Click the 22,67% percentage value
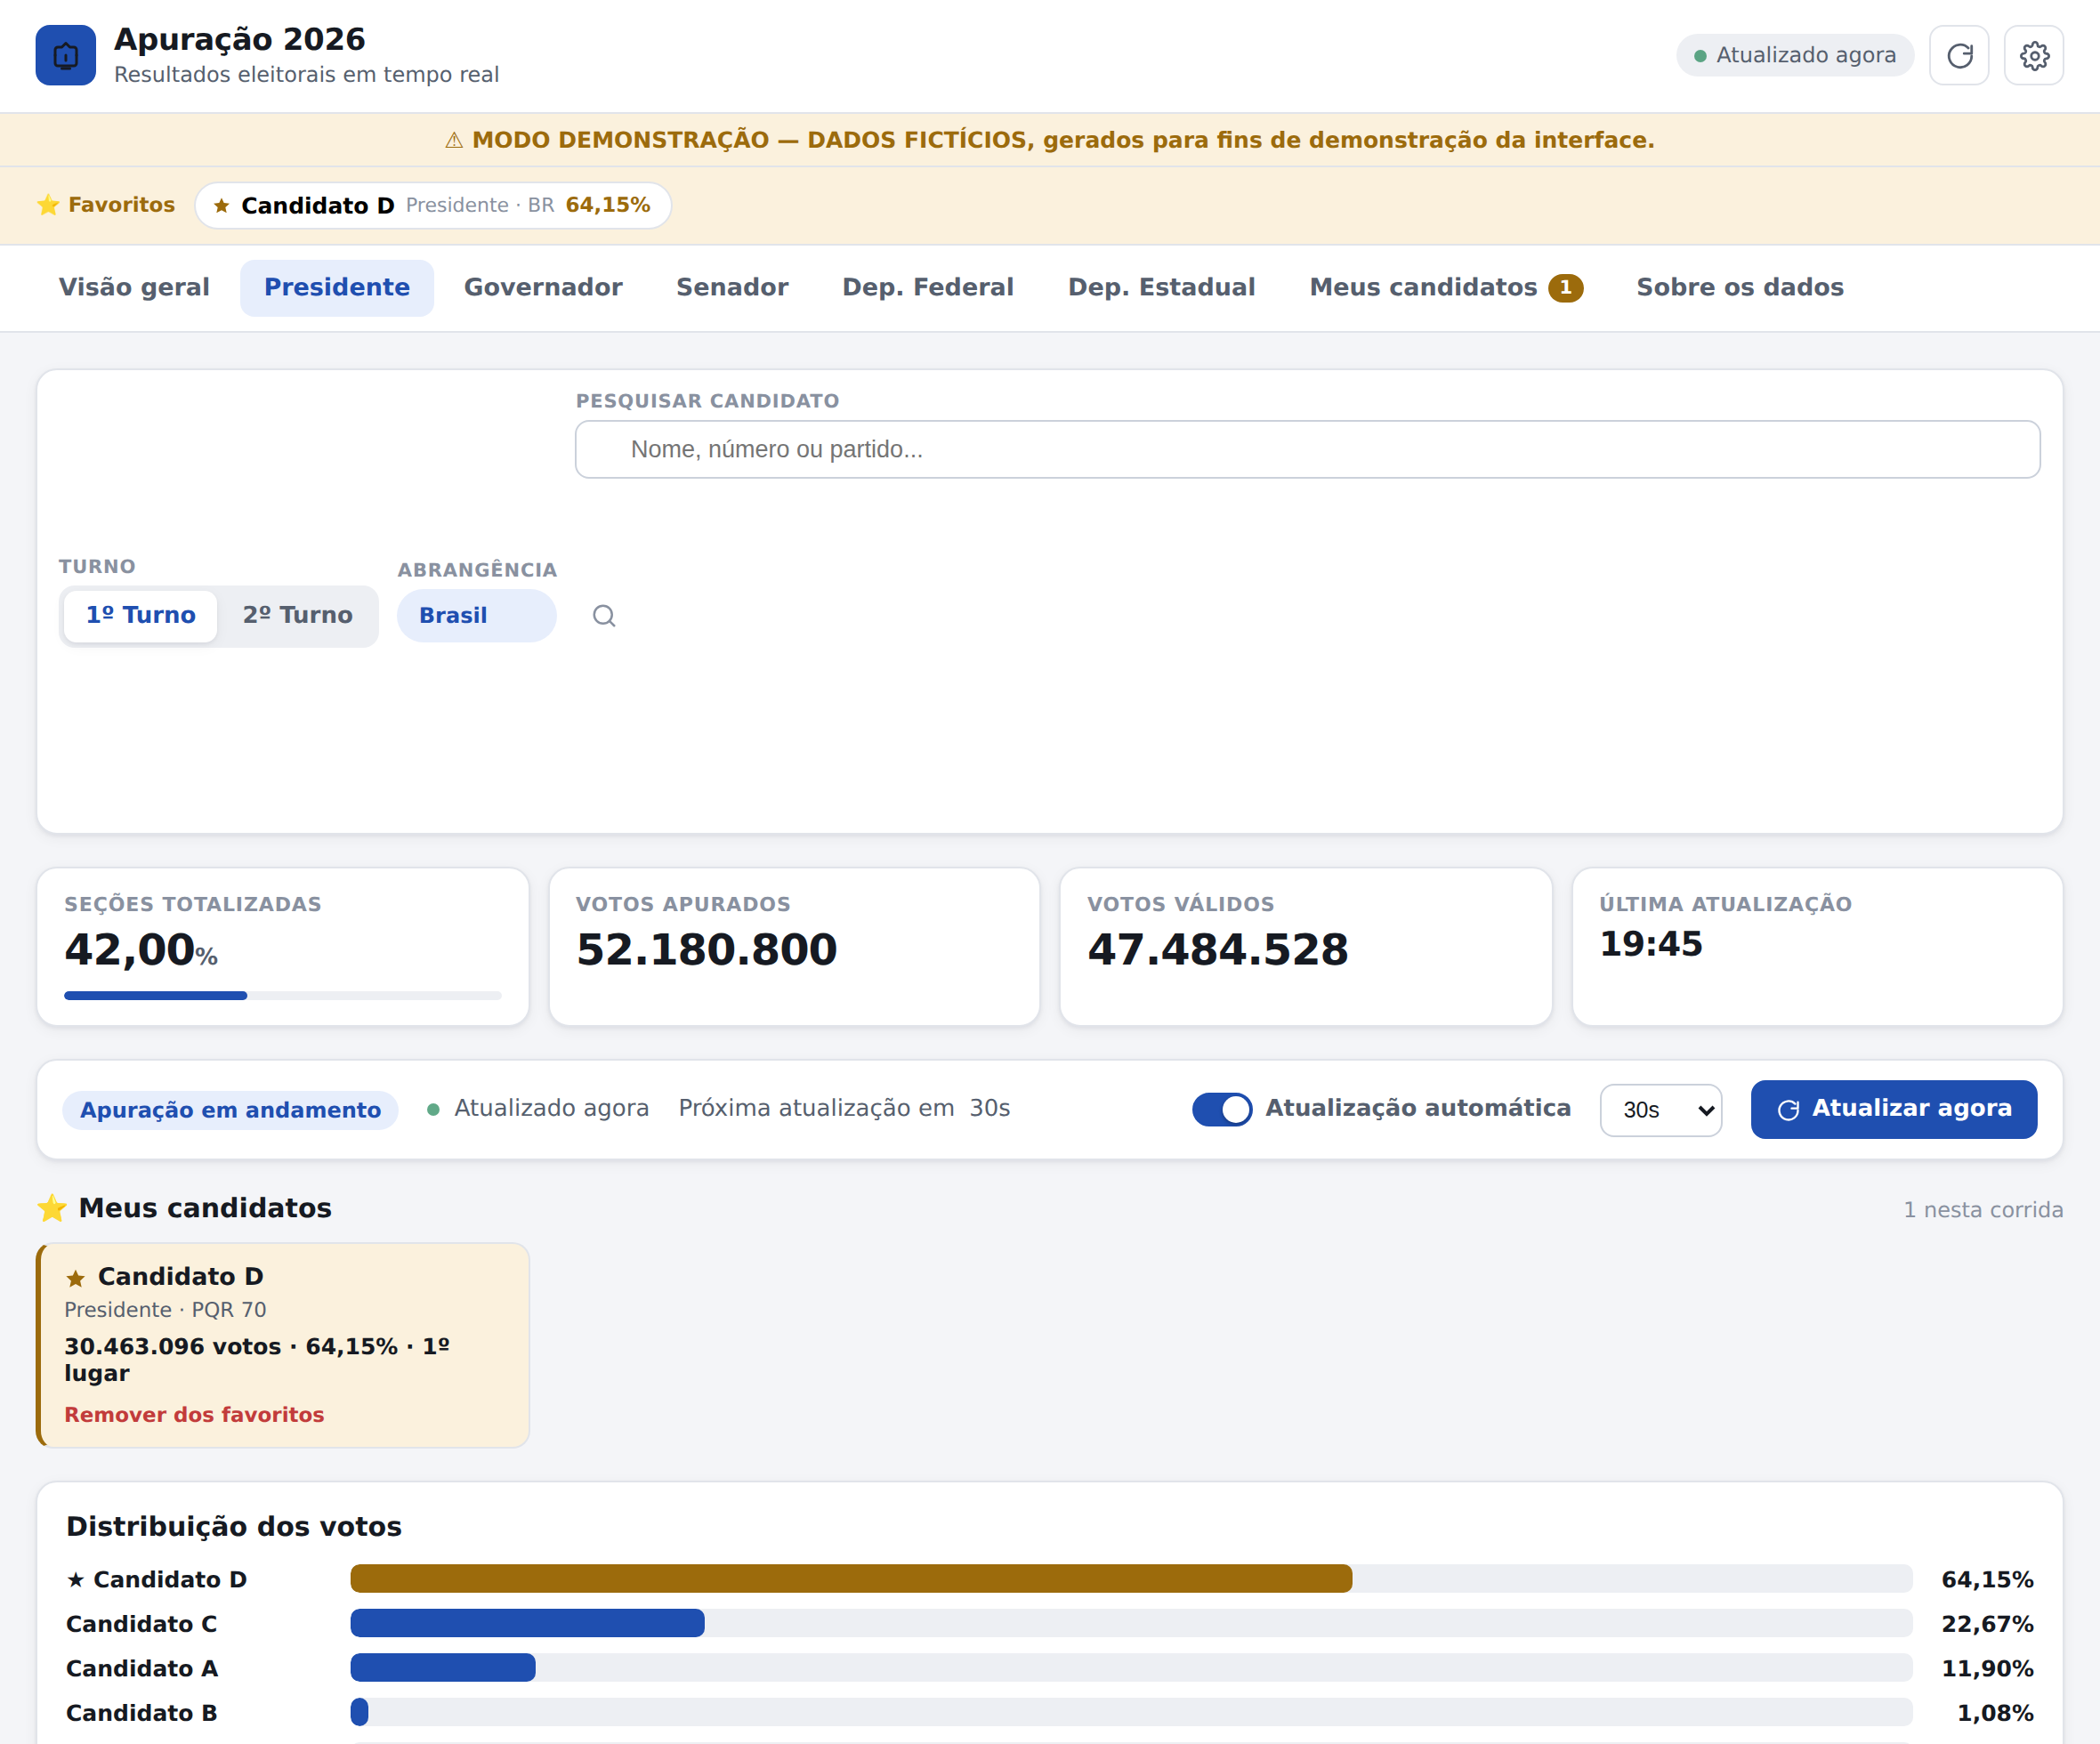 pyautogui.click(x=1987, y=1624)
